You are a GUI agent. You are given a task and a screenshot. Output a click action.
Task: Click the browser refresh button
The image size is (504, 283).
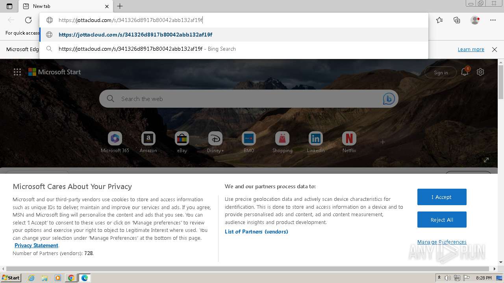(x=28, y=20)
